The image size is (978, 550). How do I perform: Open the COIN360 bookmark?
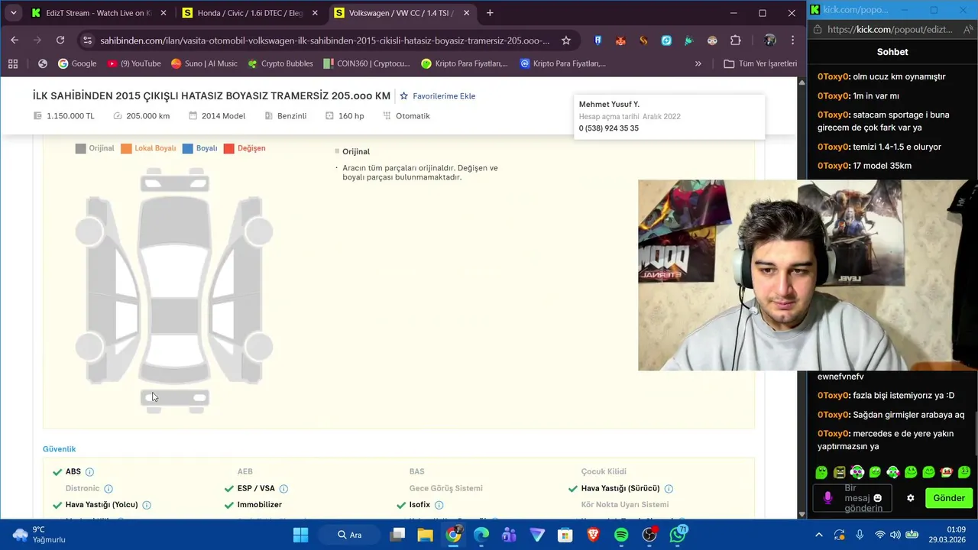tap(367, 63)
